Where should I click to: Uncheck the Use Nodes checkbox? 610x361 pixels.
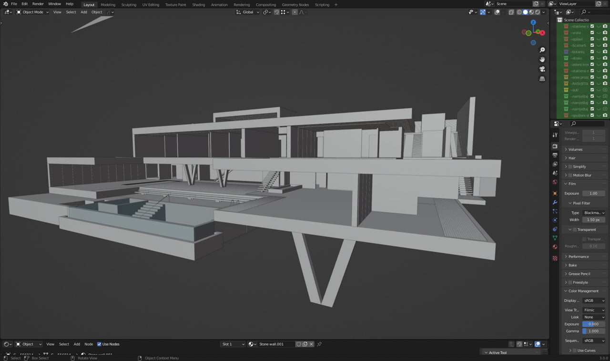click(100, 344)
